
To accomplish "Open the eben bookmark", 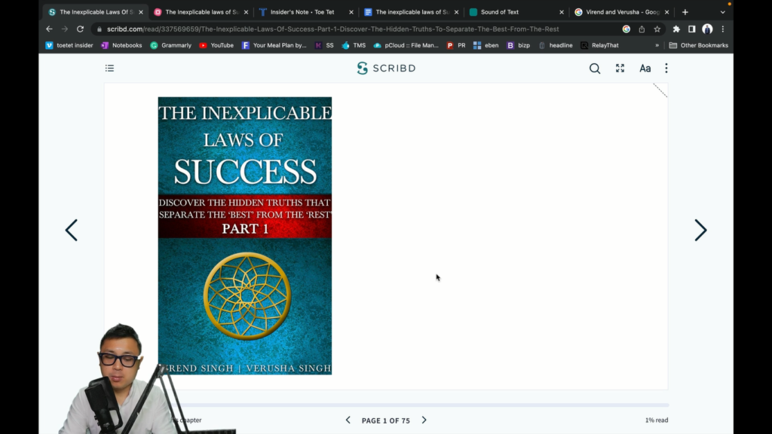I will [x=486, y=45].
